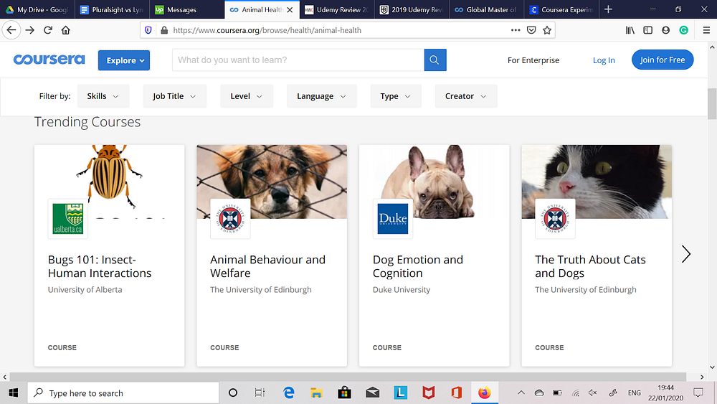Open the Language filter dropdown

click(x=321, y=96)
